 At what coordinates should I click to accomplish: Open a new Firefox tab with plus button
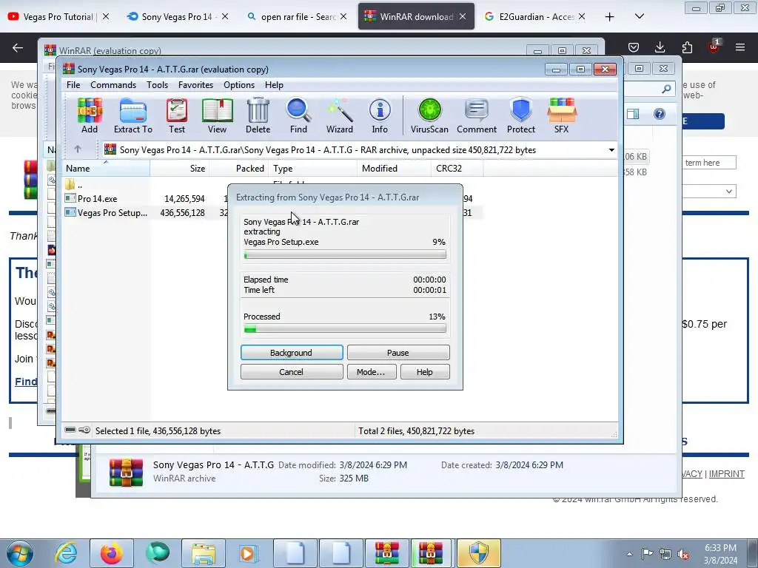click(x=610, y=17)
